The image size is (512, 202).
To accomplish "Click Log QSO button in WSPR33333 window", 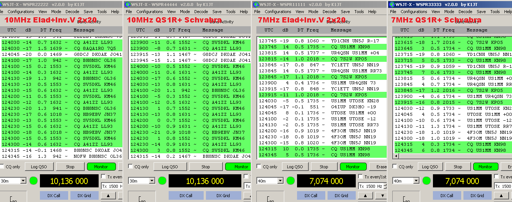I will tap(430, 167).
